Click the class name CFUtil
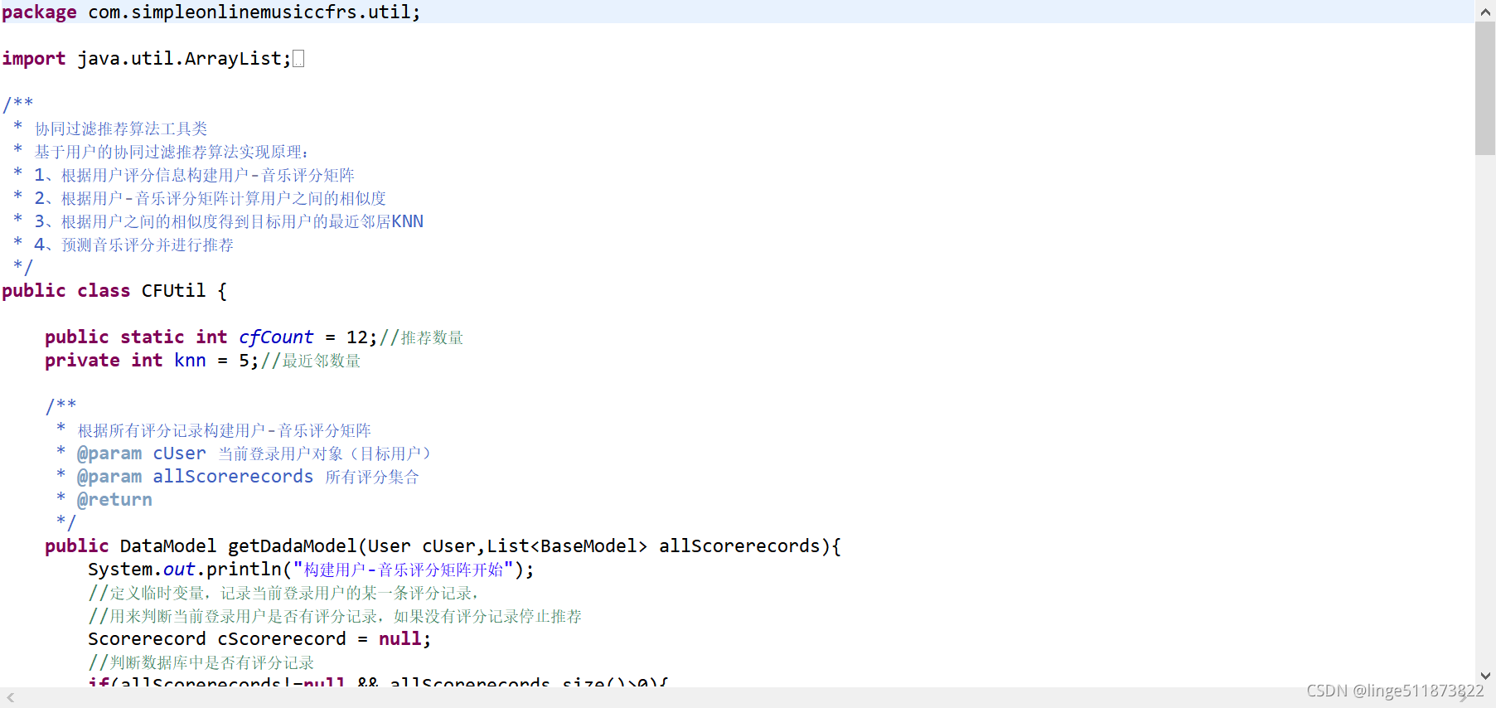 coord(173,291)
